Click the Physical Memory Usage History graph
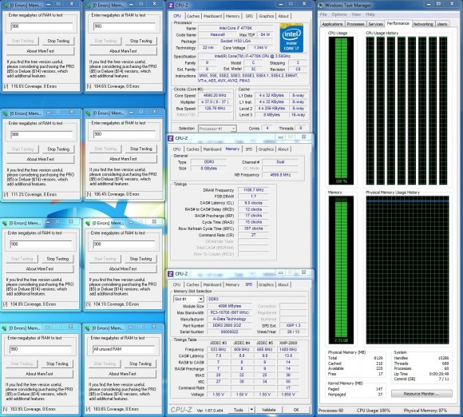463x417 pixels. (x=407, y=270)
